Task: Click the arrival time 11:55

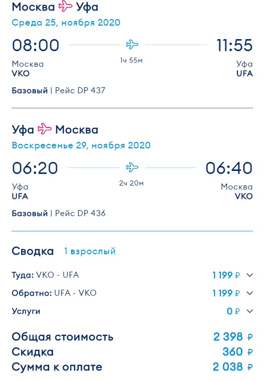Action: tap(234, 46)
